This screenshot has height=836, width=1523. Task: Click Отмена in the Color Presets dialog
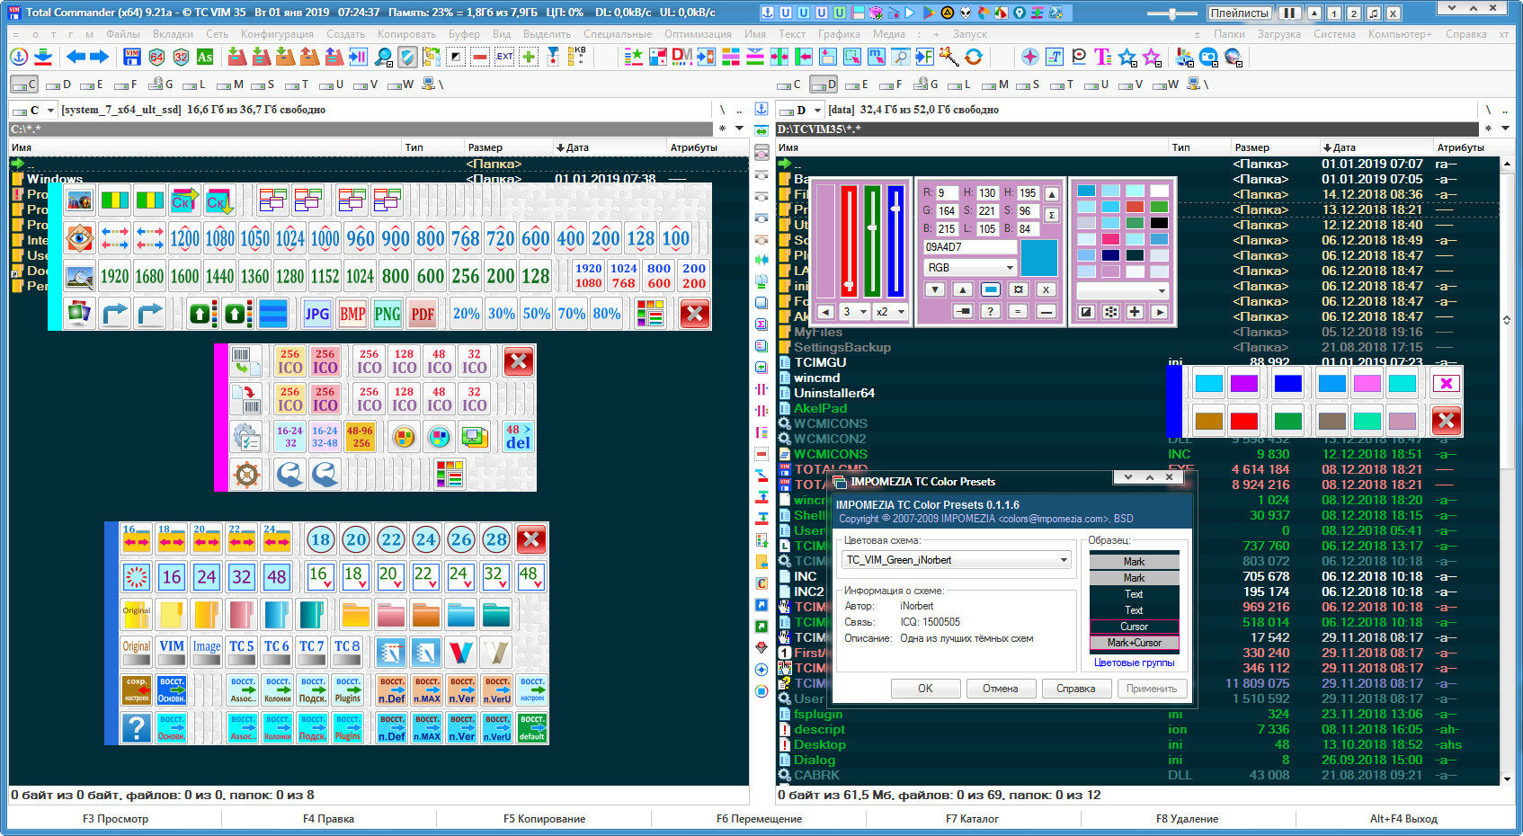click(1001, 689)
